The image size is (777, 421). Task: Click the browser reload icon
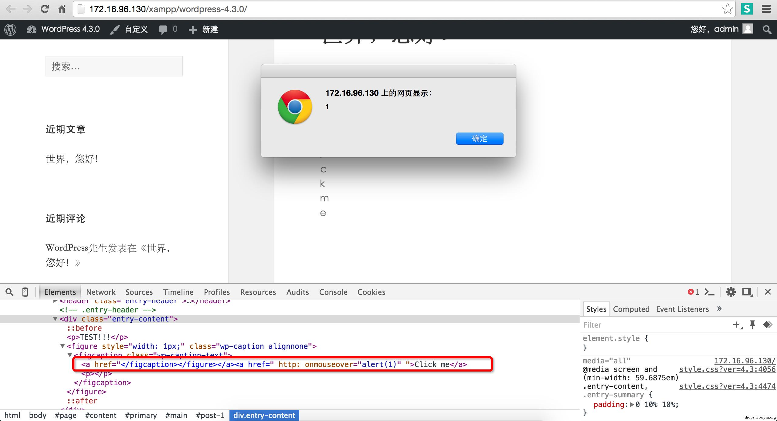[45, 9]
